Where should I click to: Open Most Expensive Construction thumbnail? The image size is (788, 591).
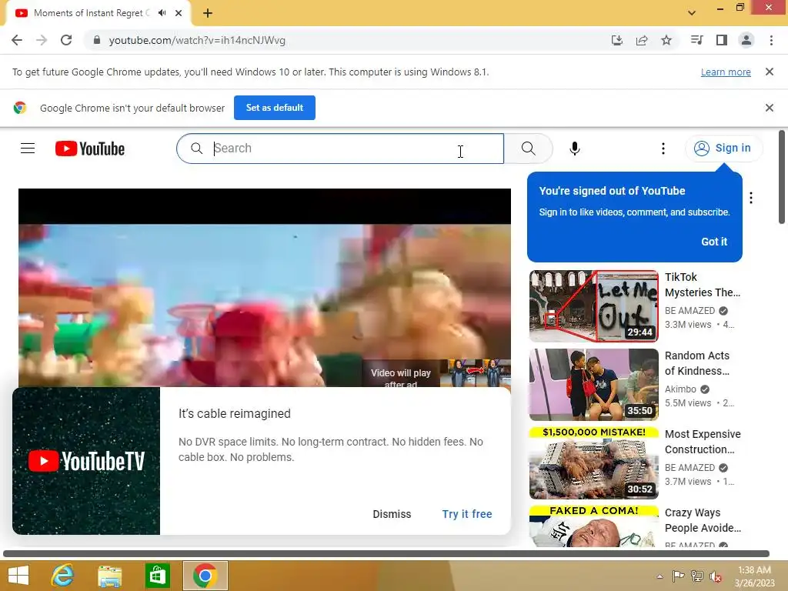click(x=593, y=462)
